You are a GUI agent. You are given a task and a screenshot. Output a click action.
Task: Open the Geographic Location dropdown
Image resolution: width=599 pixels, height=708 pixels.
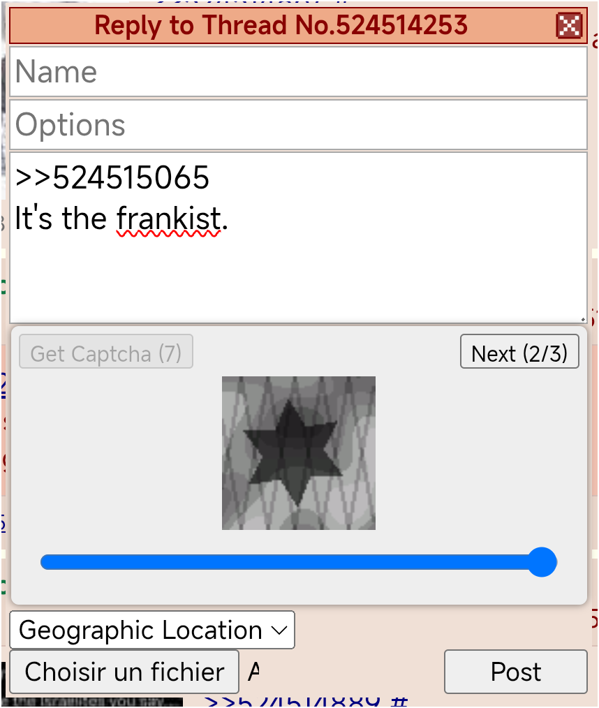tap(152, 630)
